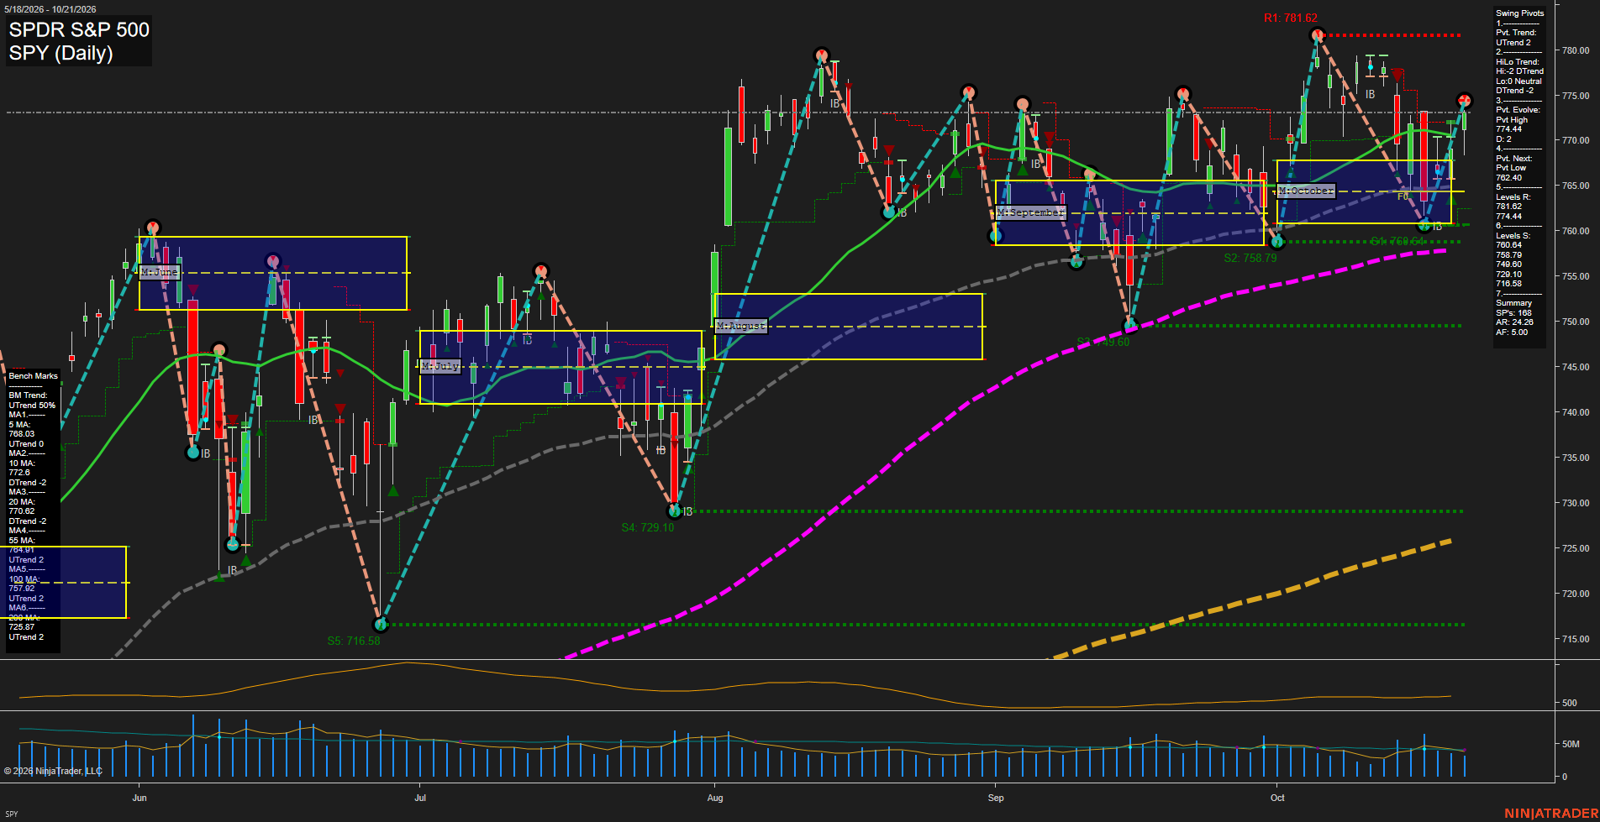The image size is (1600, 822).
Task: Click the M:October monthly range label
Action: pyautogui.click(x=1306, y=191)
